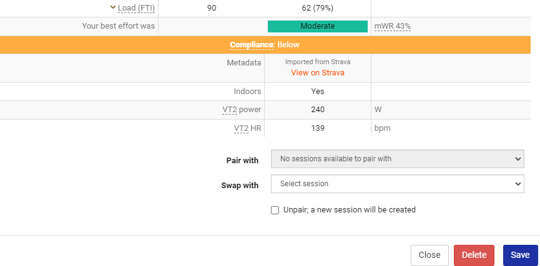The image size is (540, 266).
Task: Open the Pair with dropdown
Action: pos(397,159)
